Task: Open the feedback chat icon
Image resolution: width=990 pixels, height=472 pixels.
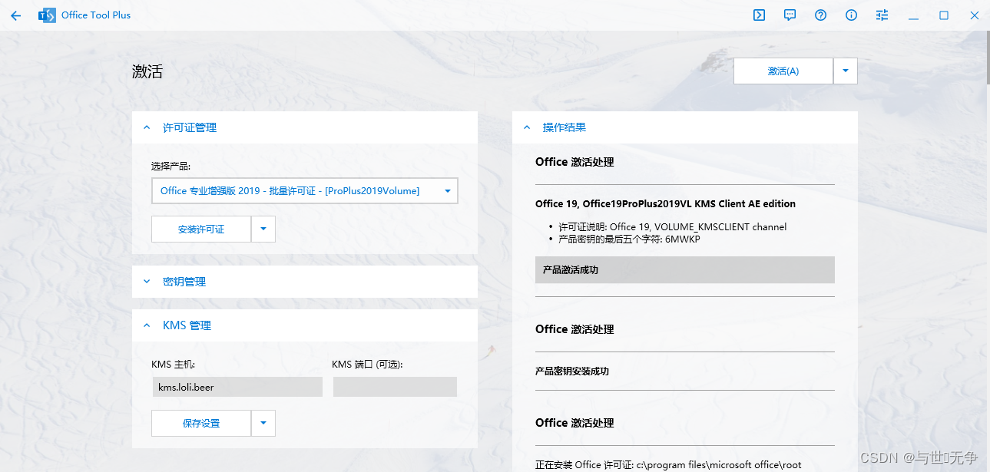Action: pos(790,15)
